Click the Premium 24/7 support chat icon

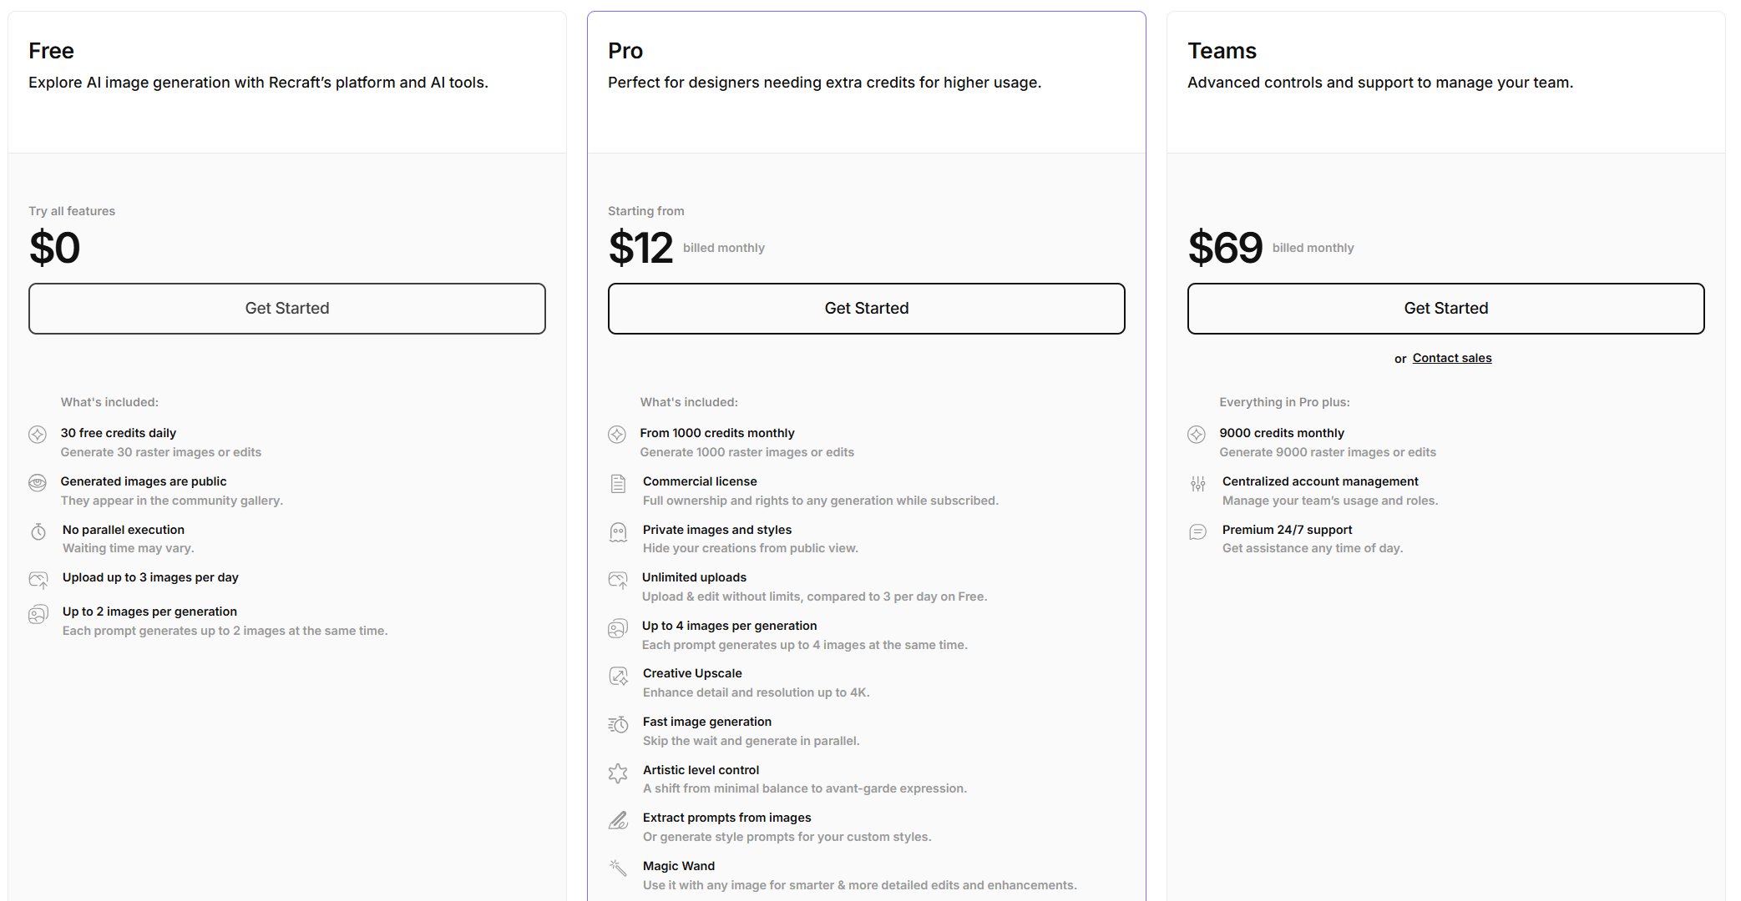coord(1197,532)
